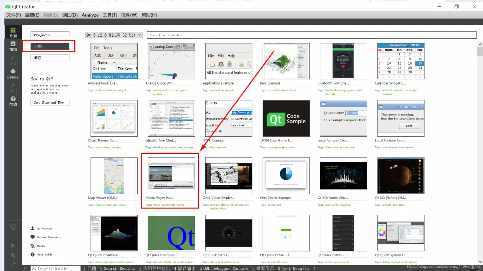This screenshot has height=271, width=483.
Task: Click the kit selector monitor icon
Action: [13, 227]
